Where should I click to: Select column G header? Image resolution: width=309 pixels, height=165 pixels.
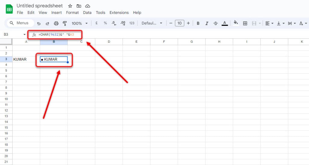click(x=192, y=42)
